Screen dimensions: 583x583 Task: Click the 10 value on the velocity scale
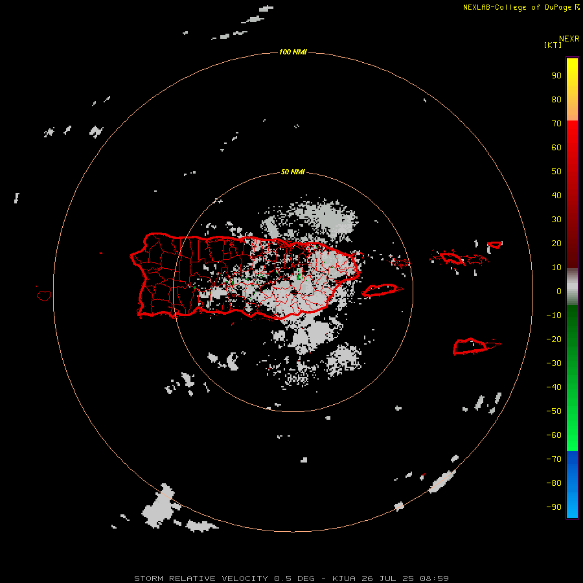click(556, 268)
